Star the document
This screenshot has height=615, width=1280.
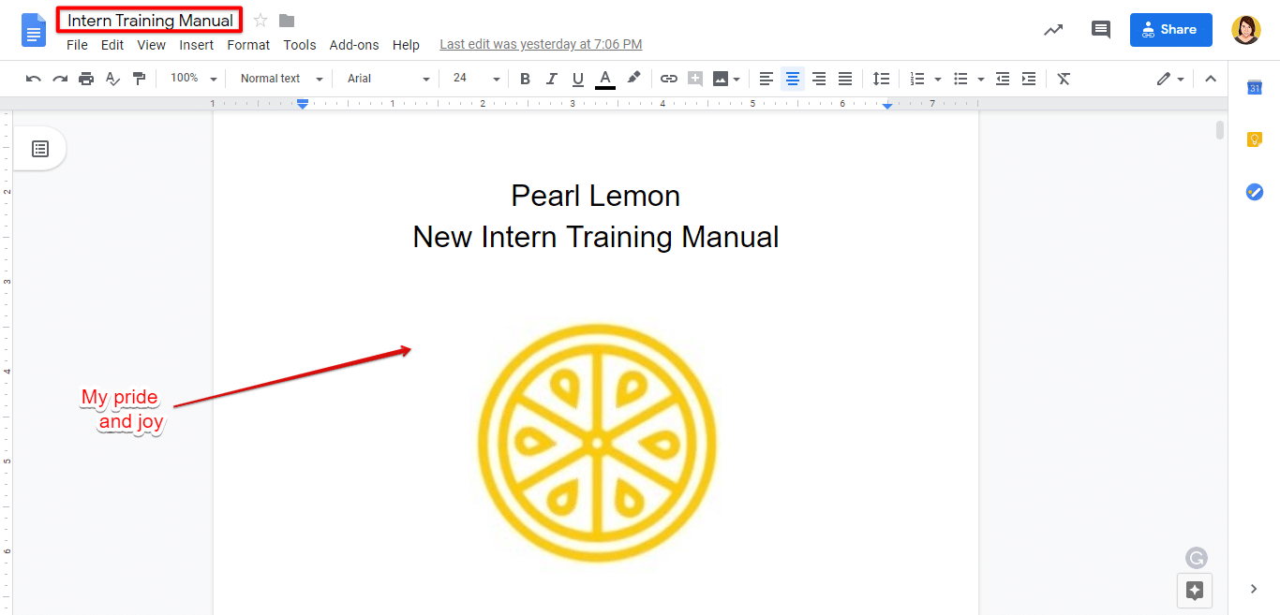tap(260, 21)
